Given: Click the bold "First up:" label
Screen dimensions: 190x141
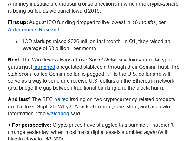Looking at the screenshot, I should (x=18, y=22).
